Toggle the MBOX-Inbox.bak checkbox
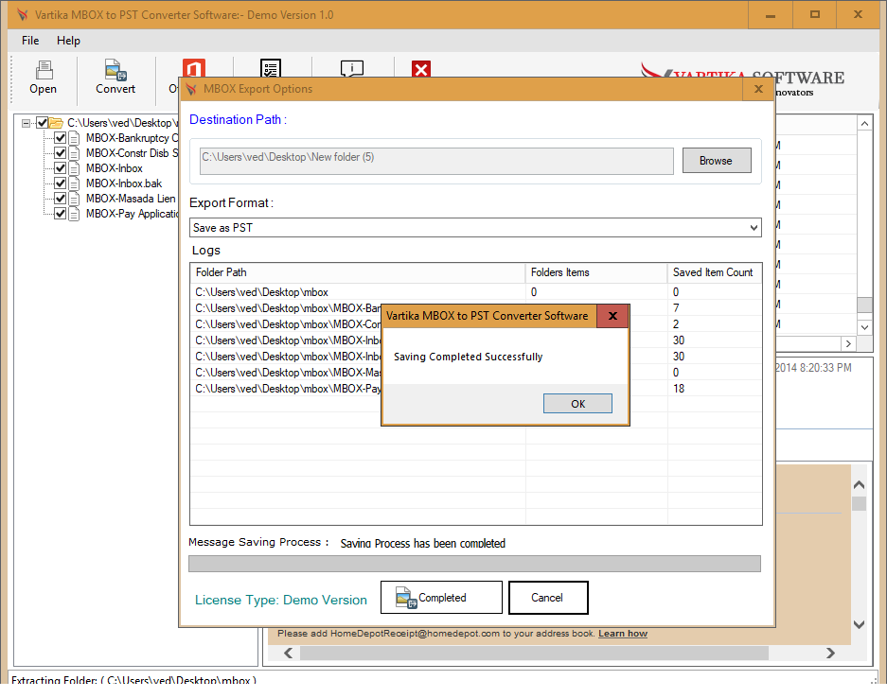This screenshot has width=887, height=698. [60, 183]
